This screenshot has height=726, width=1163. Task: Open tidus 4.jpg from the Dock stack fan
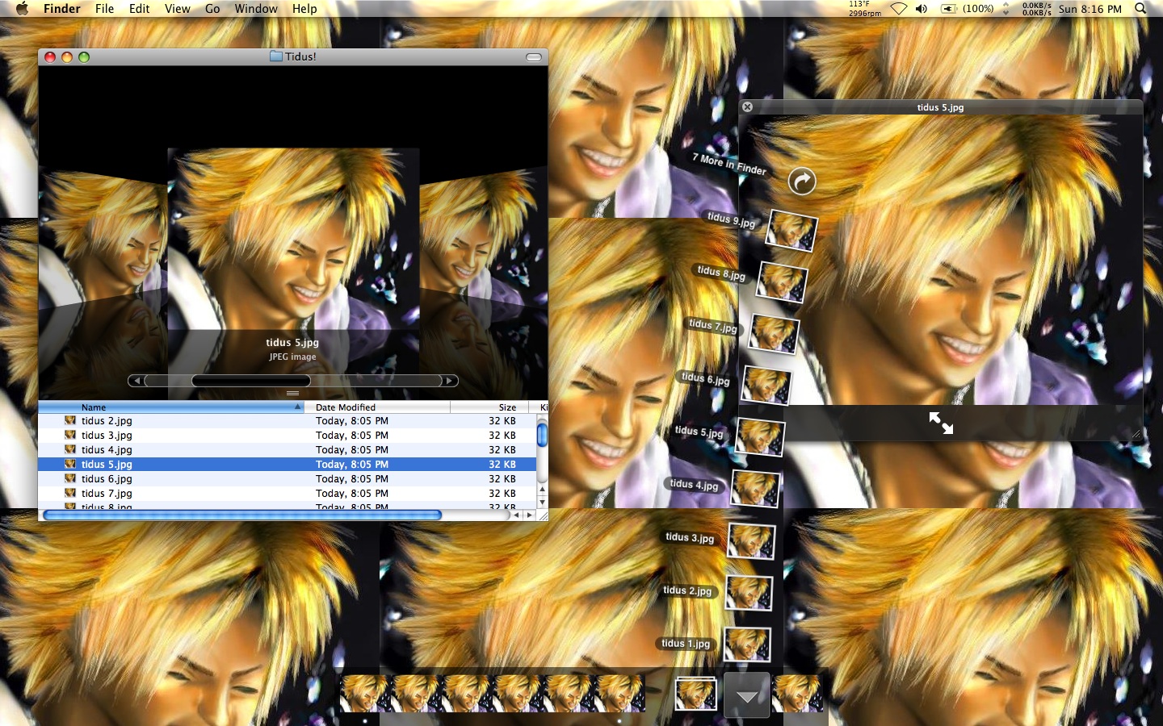(x=756, y=490)
